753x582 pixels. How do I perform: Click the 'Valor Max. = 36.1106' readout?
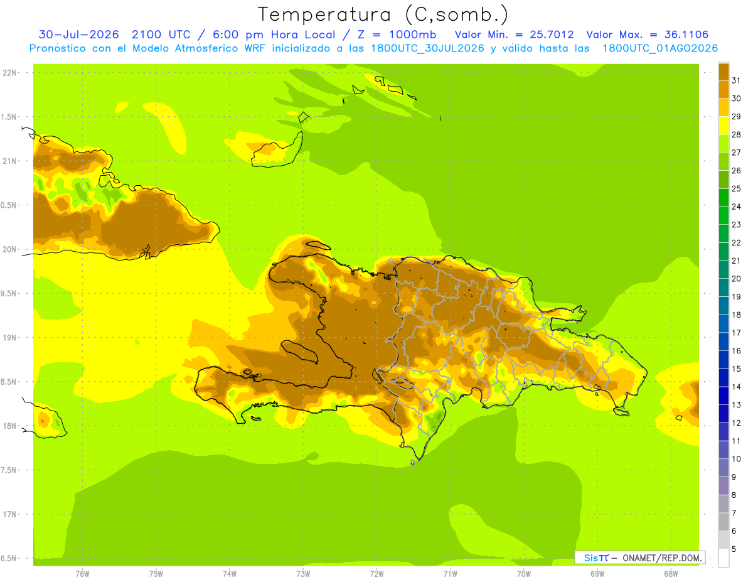click(x=647, y=35)
